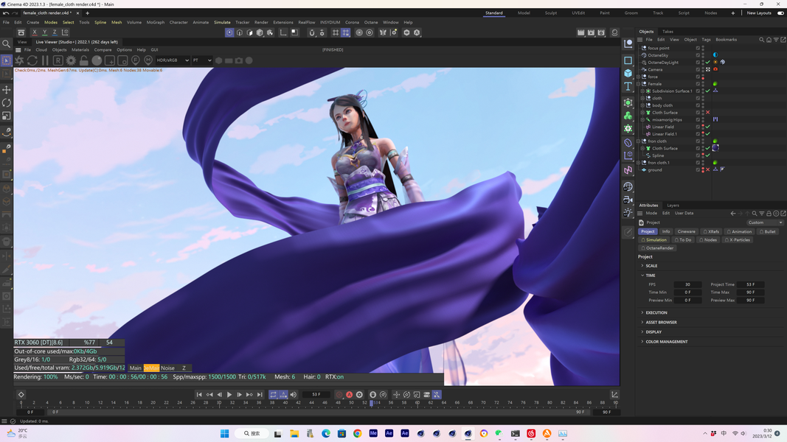The image size is (787, 442).
Task: Open the PT kernel dropdown
Action: tap(202, 60)
